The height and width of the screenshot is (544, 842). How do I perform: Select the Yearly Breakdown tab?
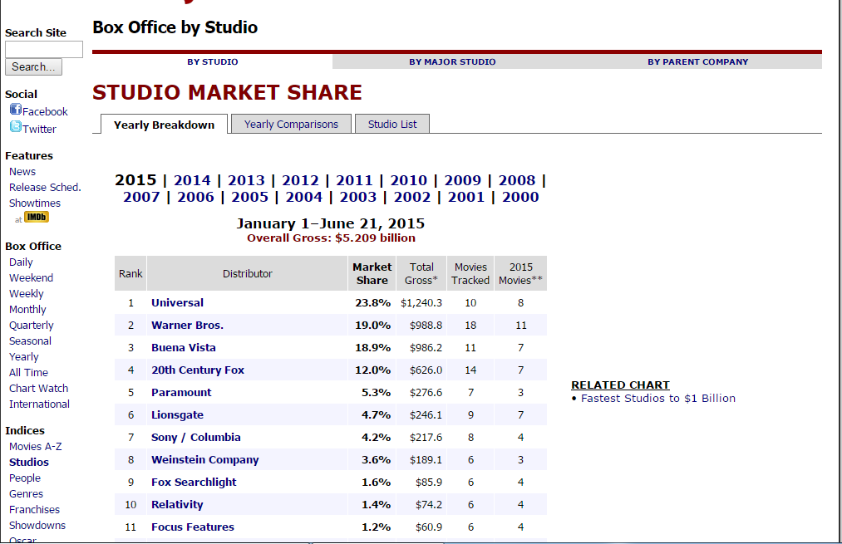coord(164,125)
